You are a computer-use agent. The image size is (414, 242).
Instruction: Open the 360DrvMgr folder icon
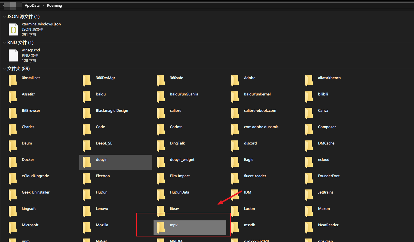pos(87,81)
